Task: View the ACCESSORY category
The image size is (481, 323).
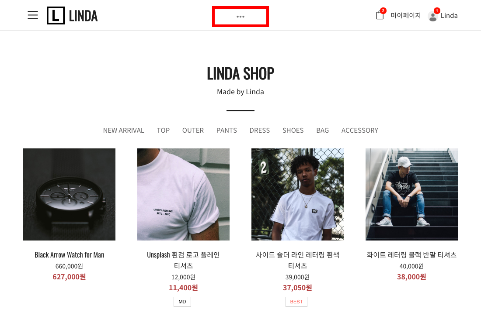Action: (360, 131)
